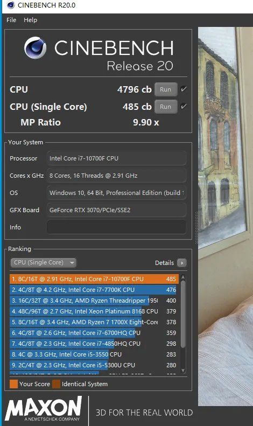This screenshot has height=426, width=253.
Task: Select ranking row 8, Intel Core i5-3550
Action: pos(94,354)
